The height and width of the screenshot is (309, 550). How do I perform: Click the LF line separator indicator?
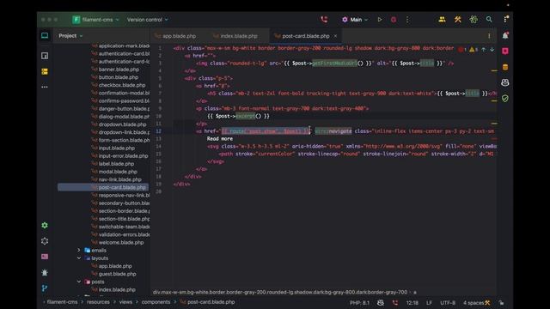tap(429, 303)
